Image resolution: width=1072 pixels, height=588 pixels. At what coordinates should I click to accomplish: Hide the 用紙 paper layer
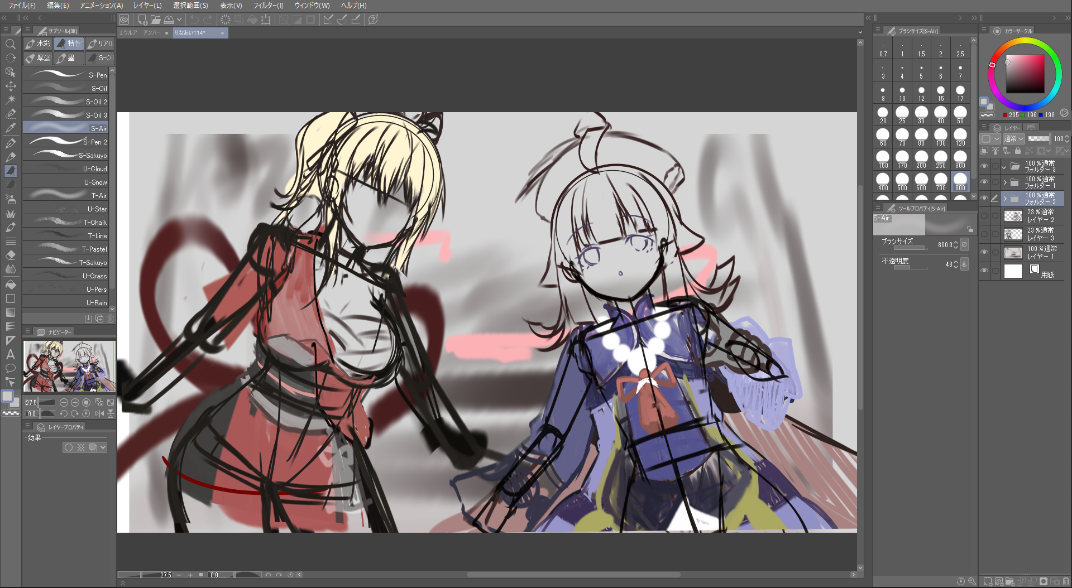click(x=984, y=271)
